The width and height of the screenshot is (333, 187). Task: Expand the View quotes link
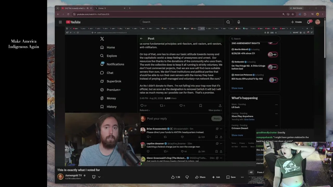(x=215, y=110)
